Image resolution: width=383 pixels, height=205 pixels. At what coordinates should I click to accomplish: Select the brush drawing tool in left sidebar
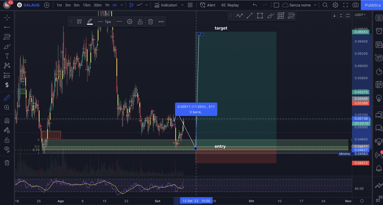(7, 47)
